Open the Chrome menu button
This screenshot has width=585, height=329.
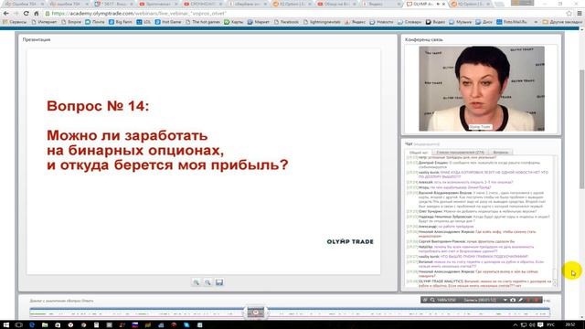[x=580, y=14]
